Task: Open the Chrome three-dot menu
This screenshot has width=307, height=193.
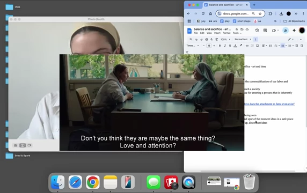Action: point(303,13)
